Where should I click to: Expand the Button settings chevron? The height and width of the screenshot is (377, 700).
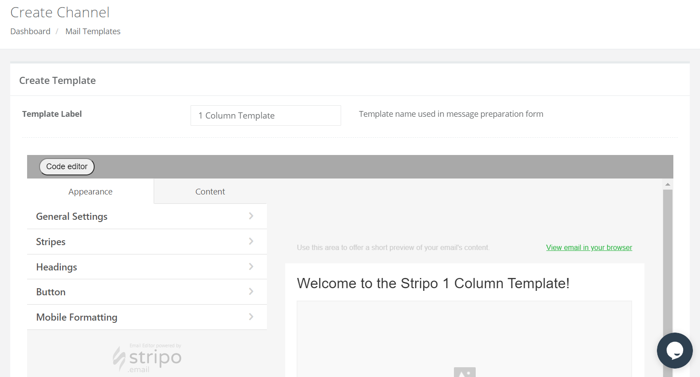pos(251,291)
